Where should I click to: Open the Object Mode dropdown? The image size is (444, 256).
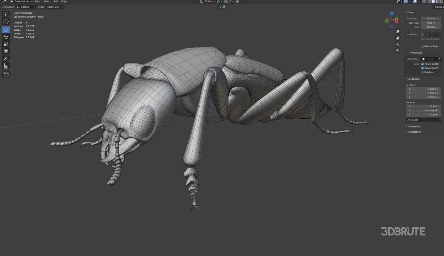click(21, 1)
